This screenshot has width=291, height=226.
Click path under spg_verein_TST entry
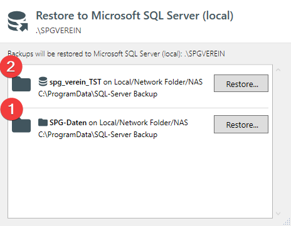(98, 94)
